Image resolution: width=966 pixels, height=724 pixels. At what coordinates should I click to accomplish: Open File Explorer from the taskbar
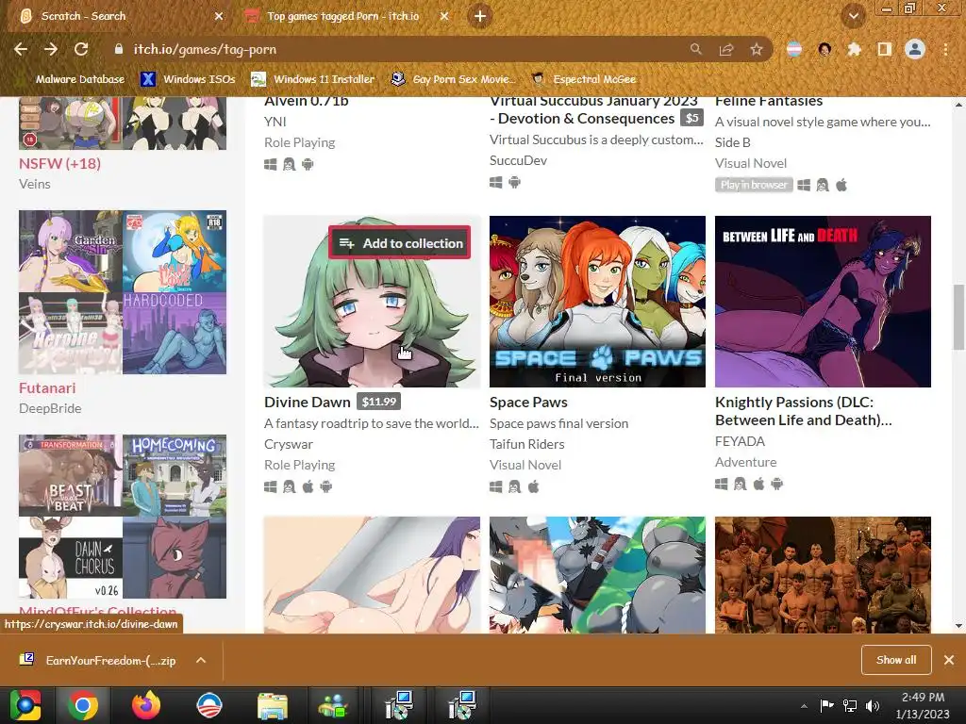point(273,705)
